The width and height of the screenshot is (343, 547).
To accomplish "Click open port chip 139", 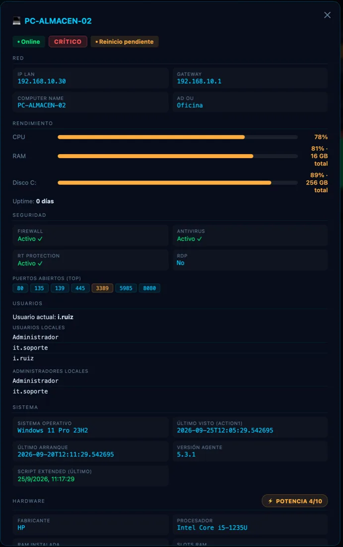I will pos(60,288).
